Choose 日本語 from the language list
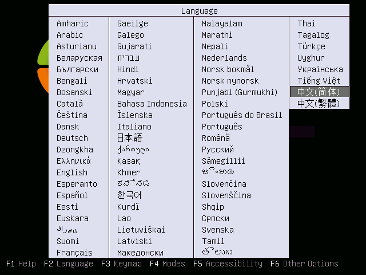 click(x=130, y=138)
